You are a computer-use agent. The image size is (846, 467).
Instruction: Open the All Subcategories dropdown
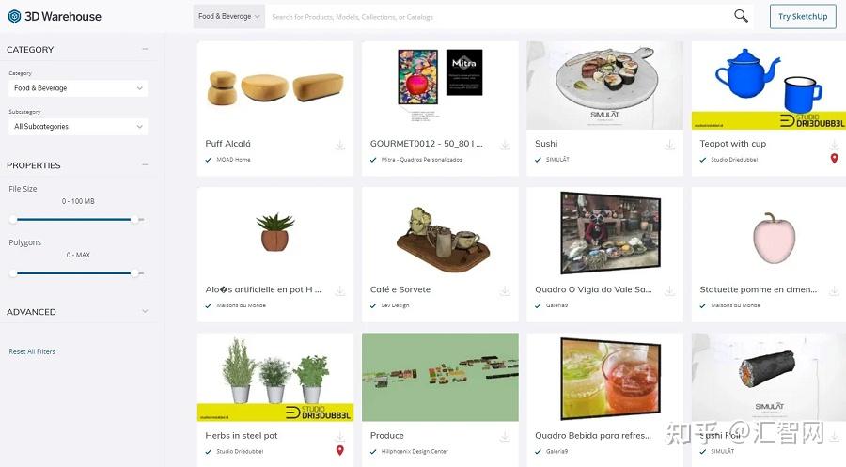78,127
